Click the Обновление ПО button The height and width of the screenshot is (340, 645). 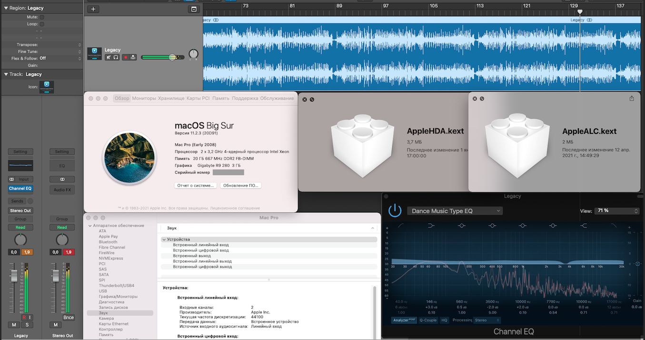pos(241,185)
